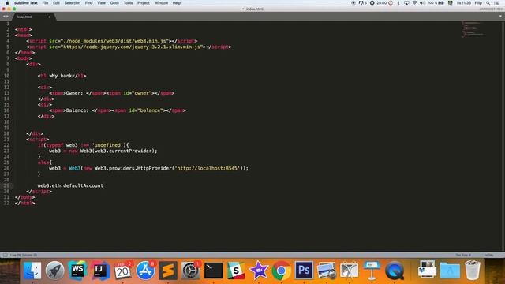Click the Adobe menu bar icon
505x284 pixels.
pos(363,3)
